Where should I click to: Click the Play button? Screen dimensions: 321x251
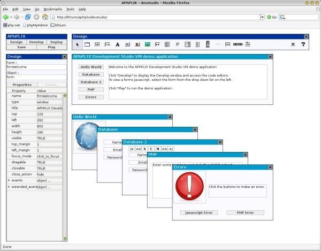pyautogui.click(x=51, y=47)
